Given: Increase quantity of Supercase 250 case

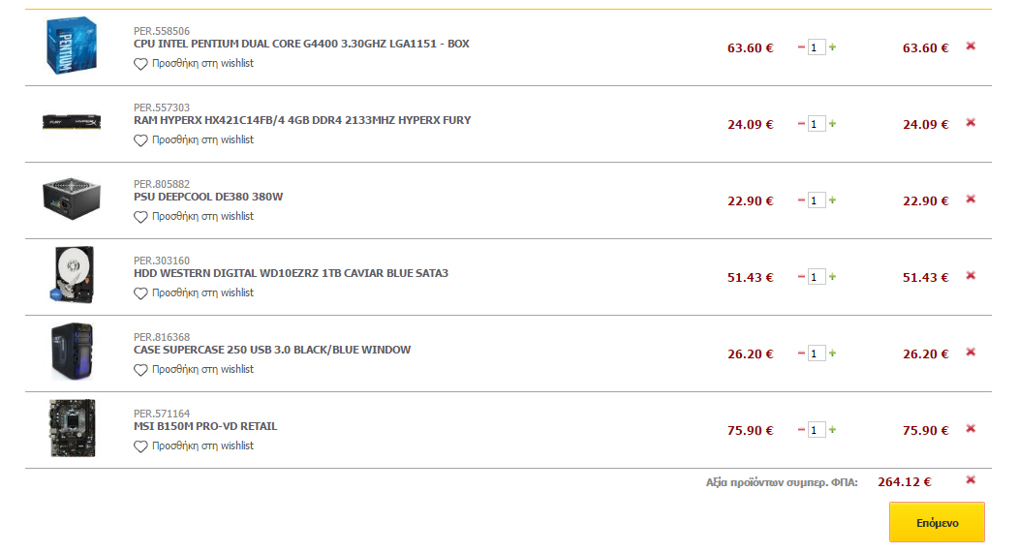Looking at the screenshot, I should pos(832,353).
